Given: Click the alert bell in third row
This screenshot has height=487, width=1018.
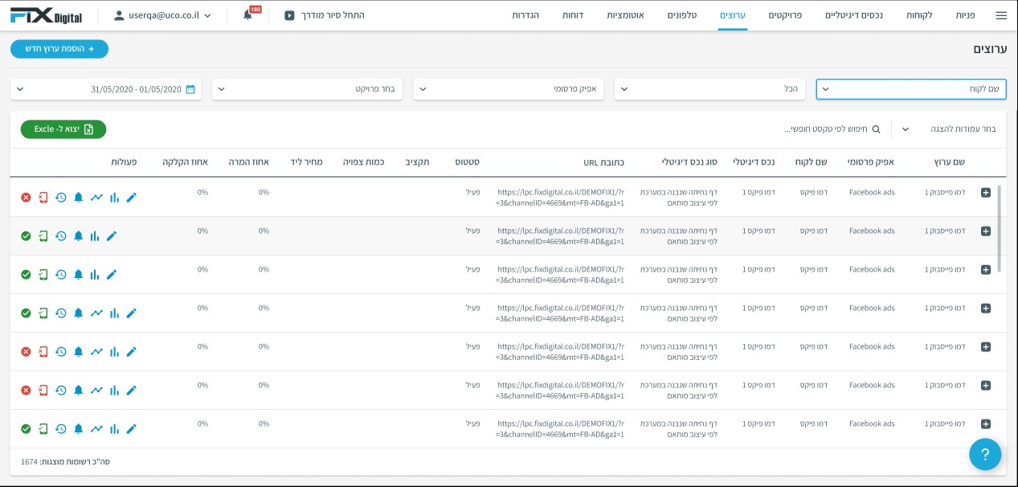Looking at the screenshot, I should click(79, 274).
